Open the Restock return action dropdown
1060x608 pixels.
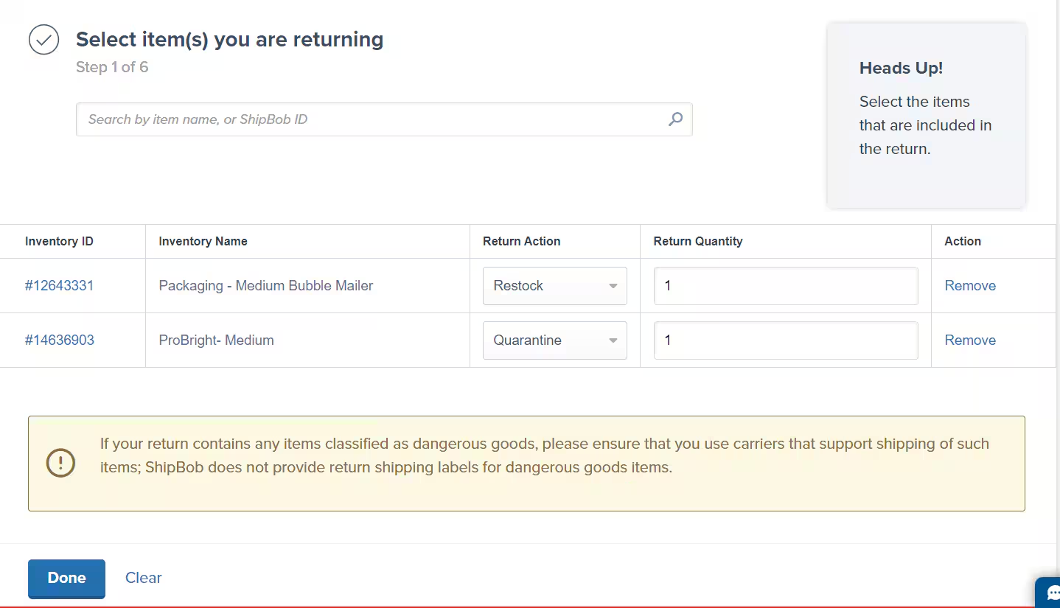coord(554,286)
